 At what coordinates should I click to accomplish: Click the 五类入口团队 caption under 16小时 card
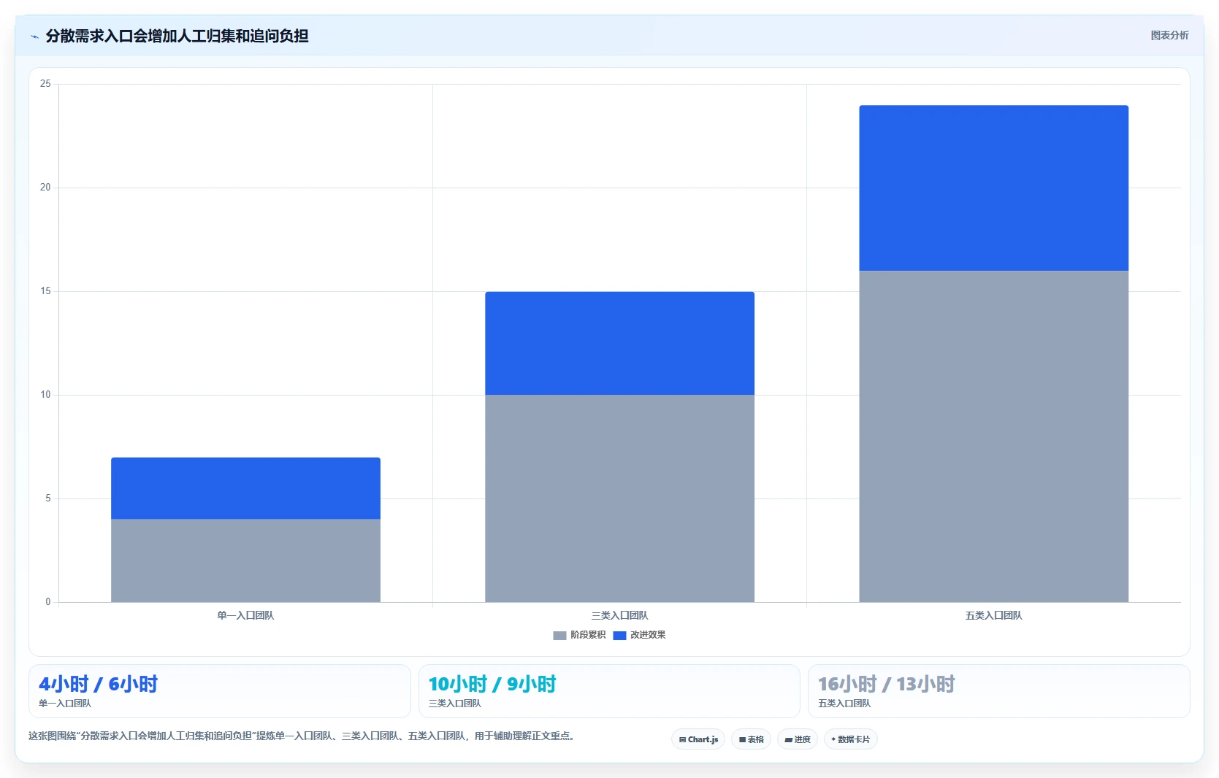(844, 704)
